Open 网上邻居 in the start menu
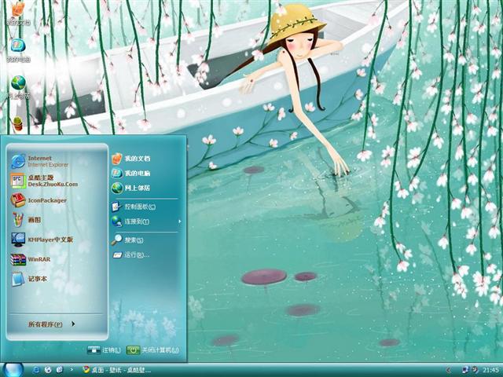Viewport: 503px width, 377px height. tap(131, 188)
